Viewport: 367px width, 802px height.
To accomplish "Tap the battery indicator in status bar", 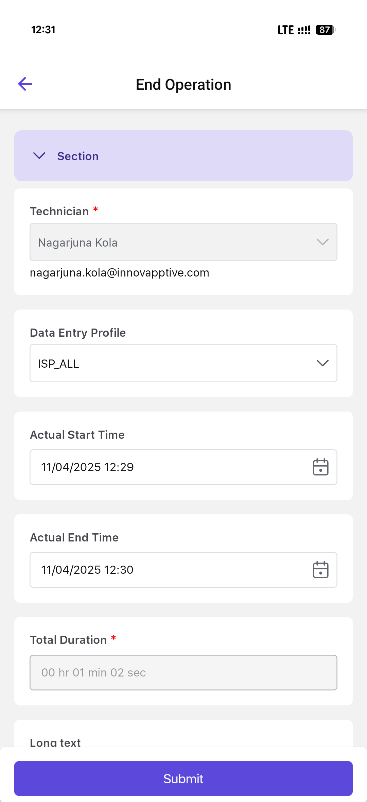I will pyautogui.click(x=325, y=30).
